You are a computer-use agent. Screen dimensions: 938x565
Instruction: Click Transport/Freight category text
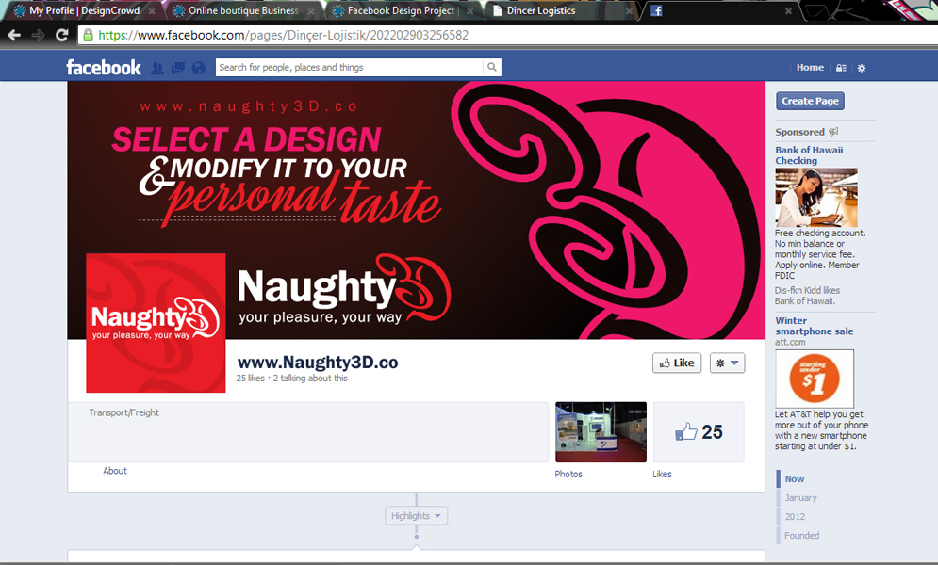[123, 412]
